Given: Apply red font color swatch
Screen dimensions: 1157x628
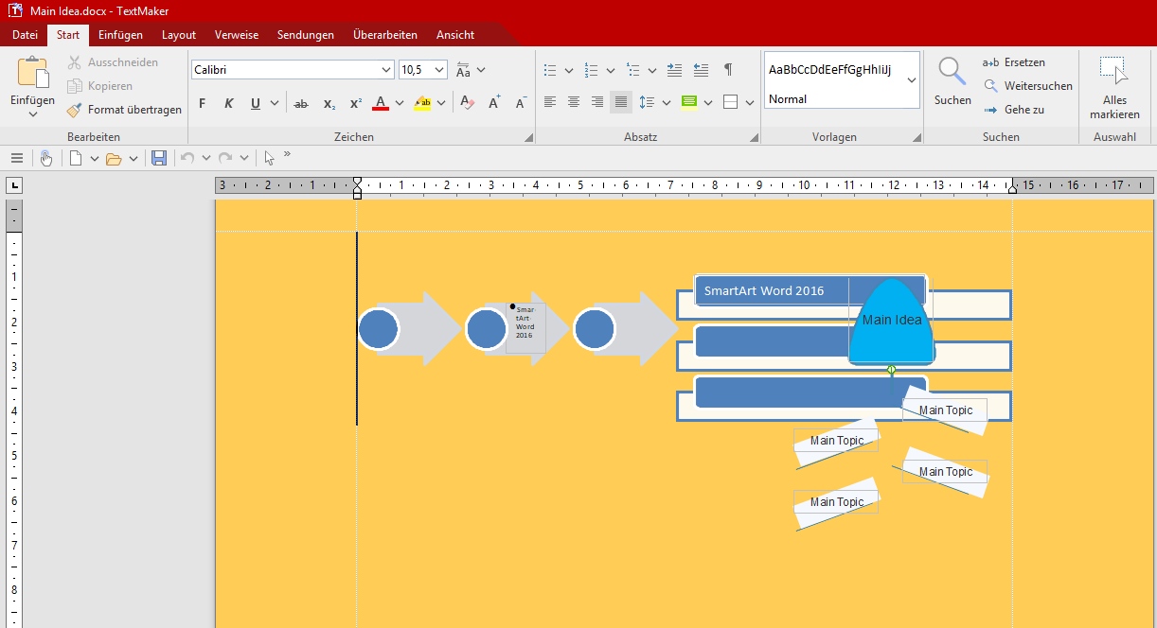Looking at the screenshot, I should [381, 103].
